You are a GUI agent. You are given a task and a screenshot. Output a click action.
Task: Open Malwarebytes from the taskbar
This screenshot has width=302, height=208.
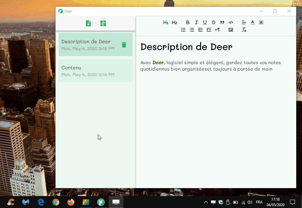(x=26, y=202)
